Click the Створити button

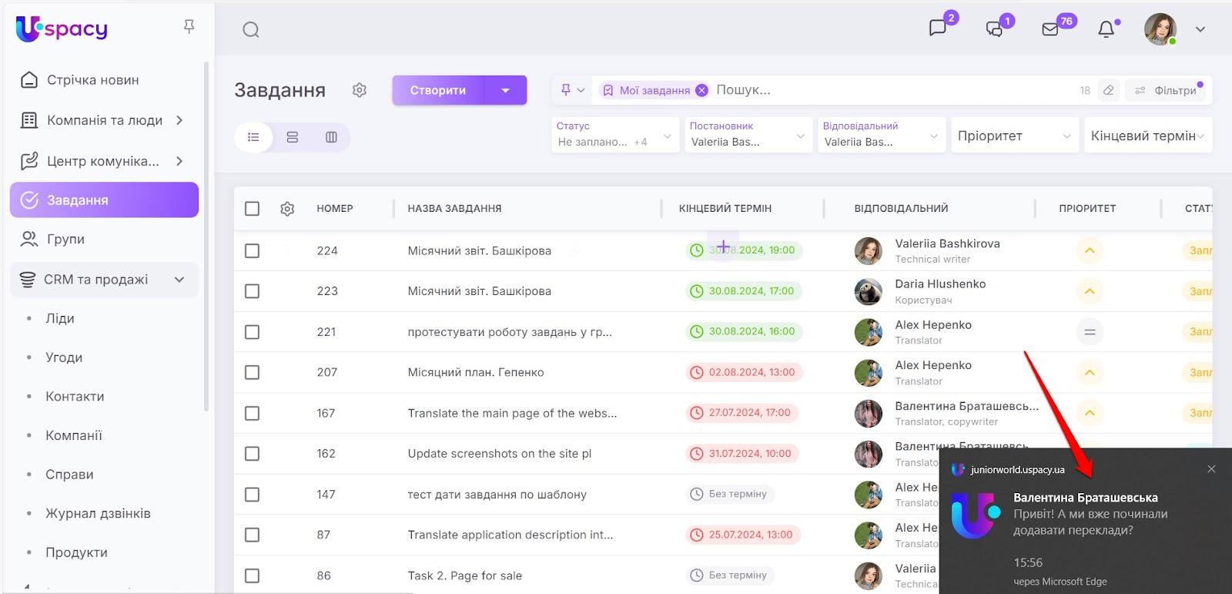[437, 90]
